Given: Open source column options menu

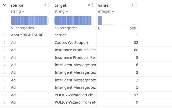Looking at the screenshot, I should click(49, 5).
